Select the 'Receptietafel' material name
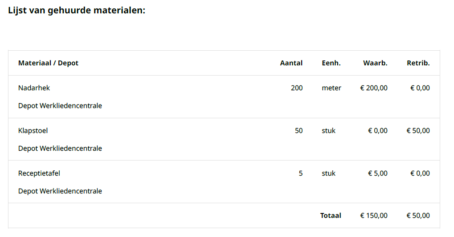This screenshot has width=454, height=237. (x=39, y=173)
